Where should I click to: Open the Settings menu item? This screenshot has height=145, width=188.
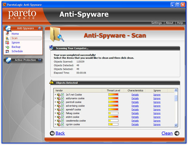click(x=157, y=23)
